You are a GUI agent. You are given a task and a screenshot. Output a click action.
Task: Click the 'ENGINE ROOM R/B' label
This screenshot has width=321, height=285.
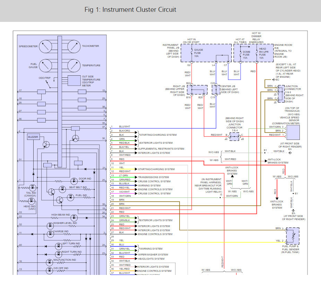pos(283,46)
